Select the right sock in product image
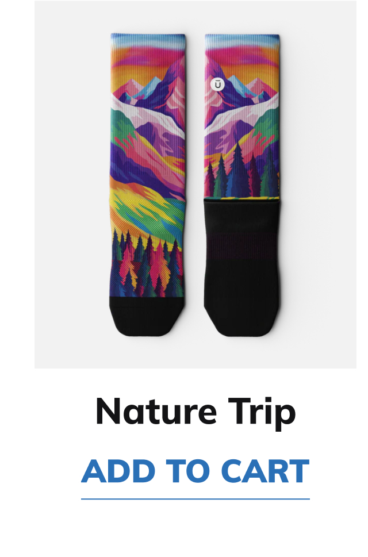 point(242,185)
